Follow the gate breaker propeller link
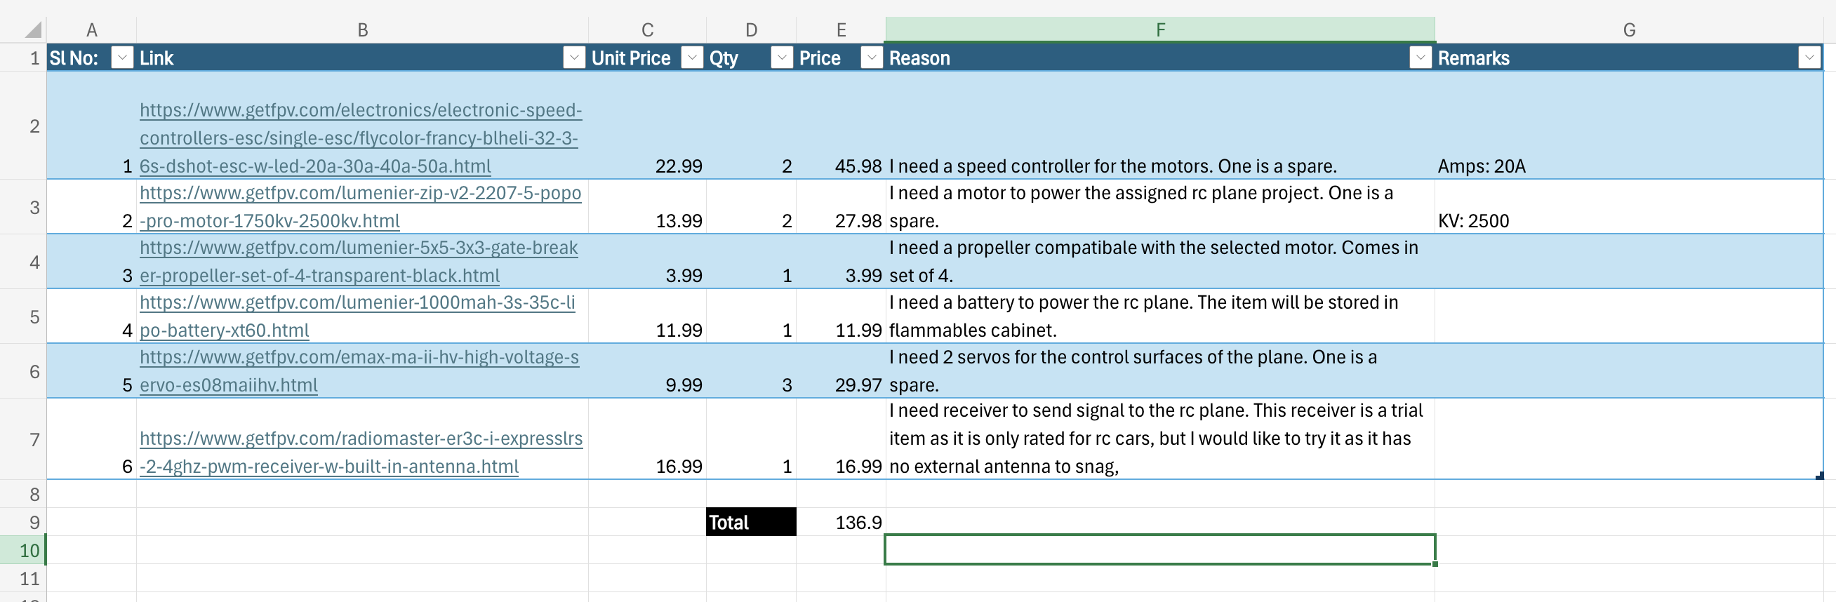This screenshot has height=602, width=1836. pos(359,262)
